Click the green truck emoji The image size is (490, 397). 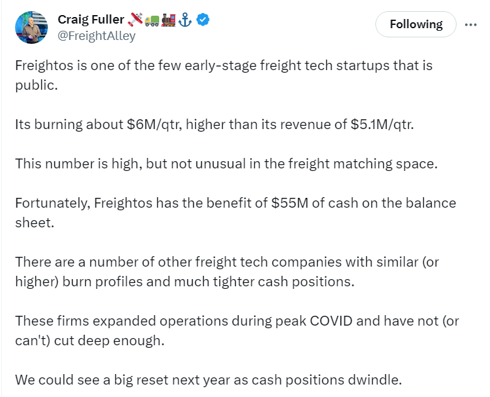tap(152, 20)
